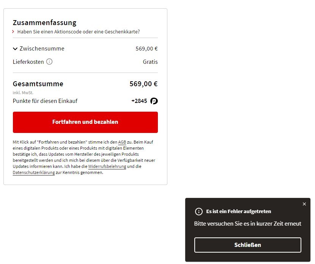Click the Gesamtsumme amount 569,00 €
315x264 pixels.
tap(143, 84)
